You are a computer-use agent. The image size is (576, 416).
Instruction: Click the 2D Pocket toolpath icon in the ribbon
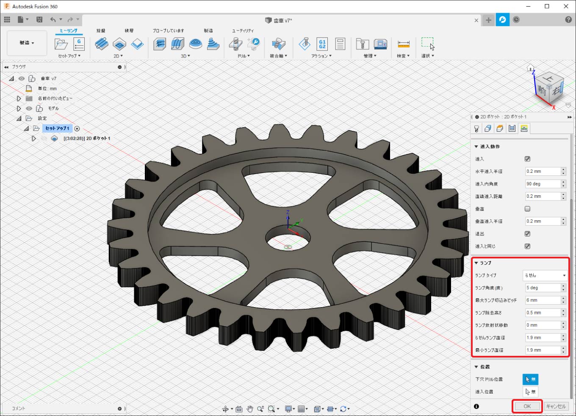pos(119,44)
